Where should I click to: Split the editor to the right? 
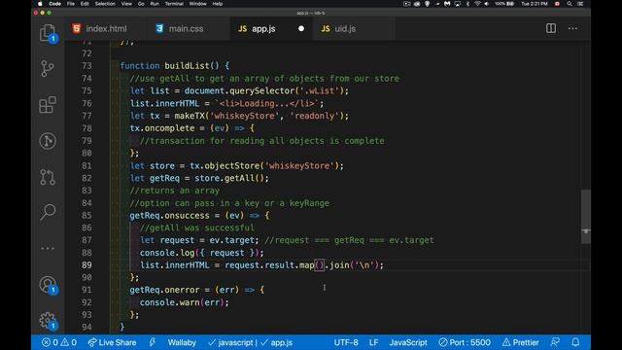[551, 28]
